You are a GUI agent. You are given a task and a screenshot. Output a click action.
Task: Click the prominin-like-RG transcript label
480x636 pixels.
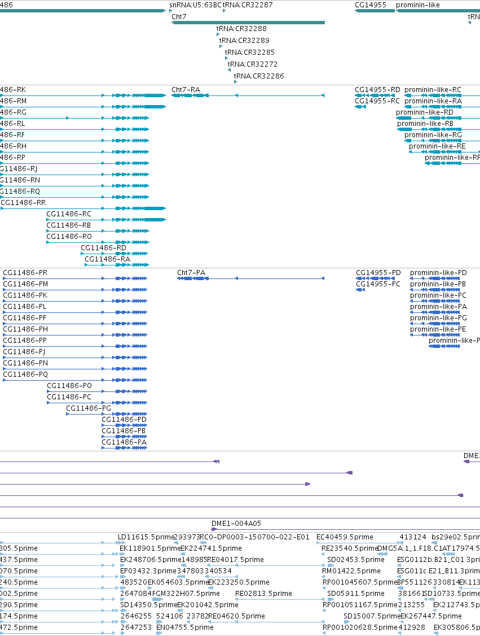click(x=433, y=135)
